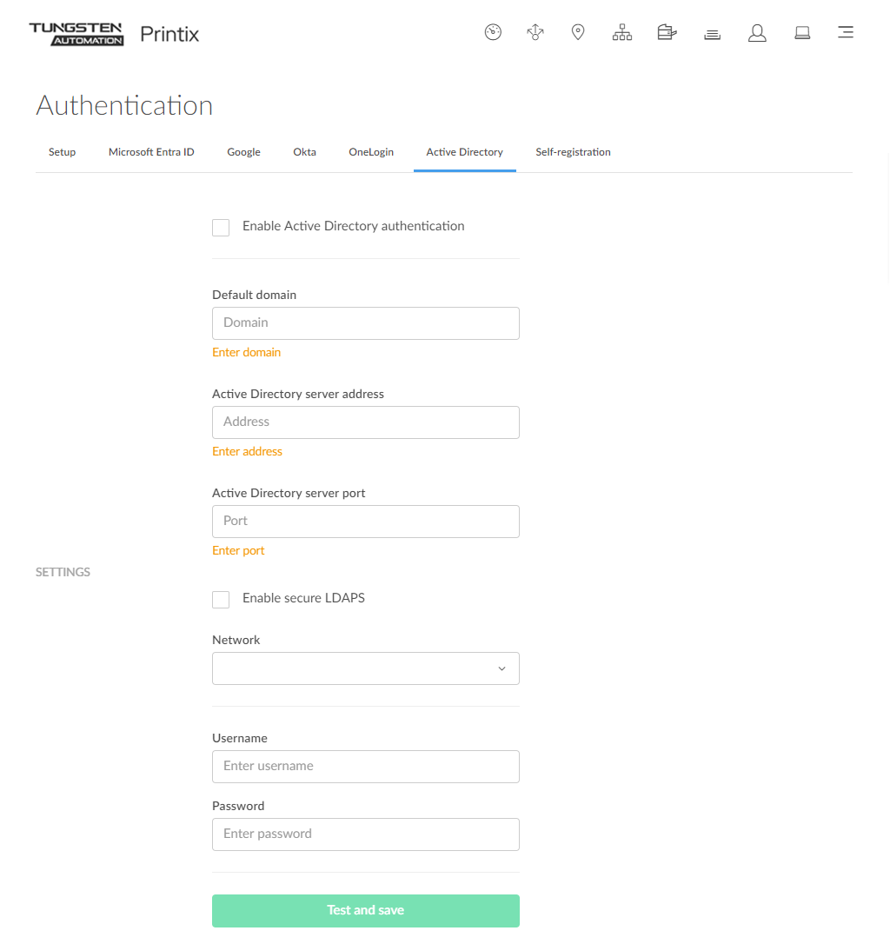Expand the Network dropdown
Viewport: 890px width, 944px height.
(365, 668)
